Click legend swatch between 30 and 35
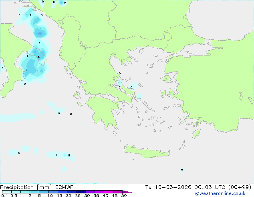 pyautogui.click(x=90, y=192)
